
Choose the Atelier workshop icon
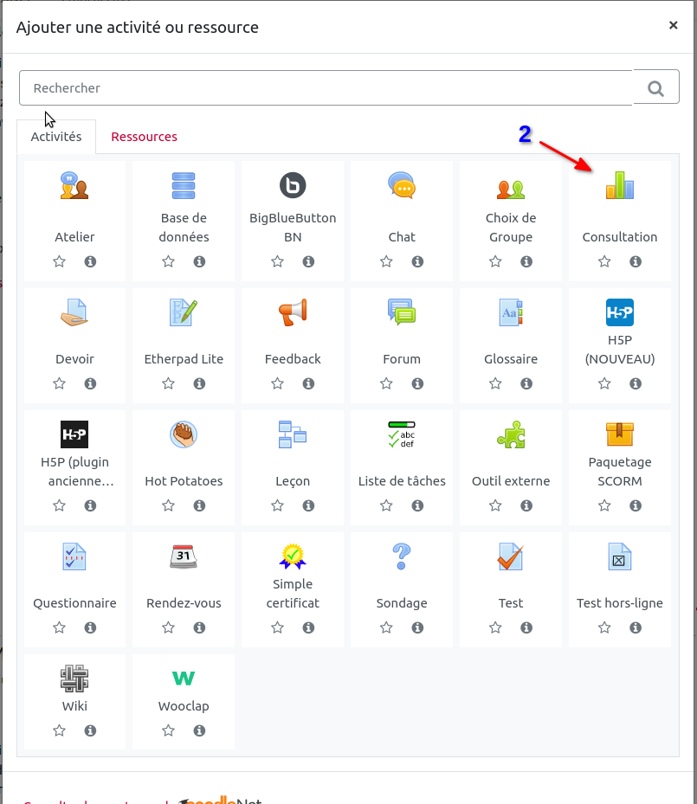tap(74, 185)
